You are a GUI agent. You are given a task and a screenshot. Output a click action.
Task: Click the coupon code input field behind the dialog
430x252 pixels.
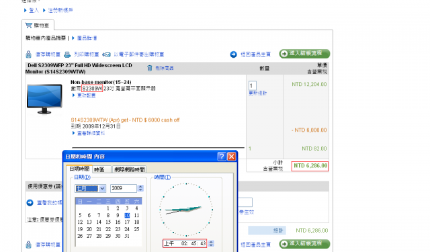tap(245, 202)
